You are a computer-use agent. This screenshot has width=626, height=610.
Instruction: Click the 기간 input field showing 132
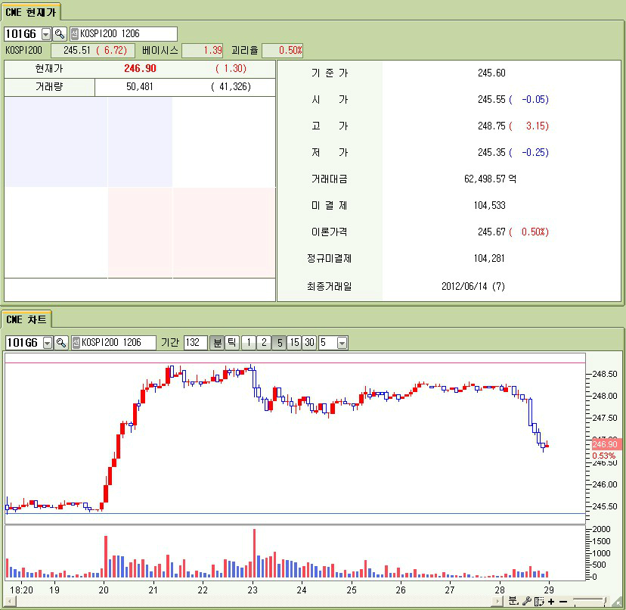[x=195, y=343]
